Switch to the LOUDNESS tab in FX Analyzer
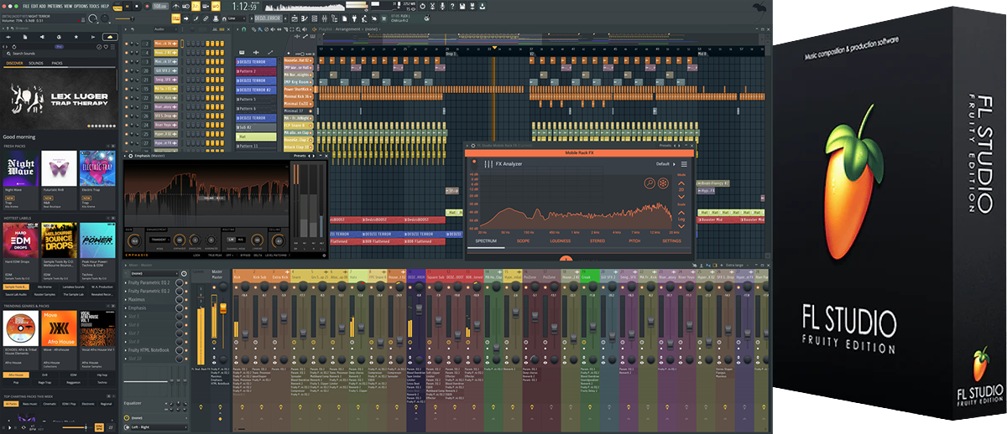The width and height of the screenshot is (1007, 434). point(561,240)
